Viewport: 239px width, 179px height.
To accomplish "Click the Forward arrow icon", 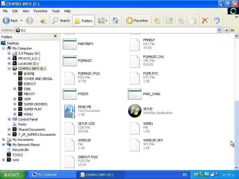I will pyautogui.click(x=29, y=21).
